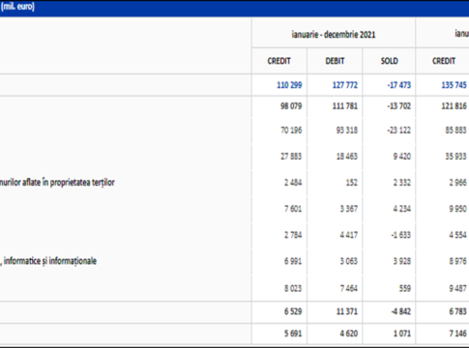Click on the number '3 367'
This screenshot has height=348, width=469.
click(x=349, y=209)
